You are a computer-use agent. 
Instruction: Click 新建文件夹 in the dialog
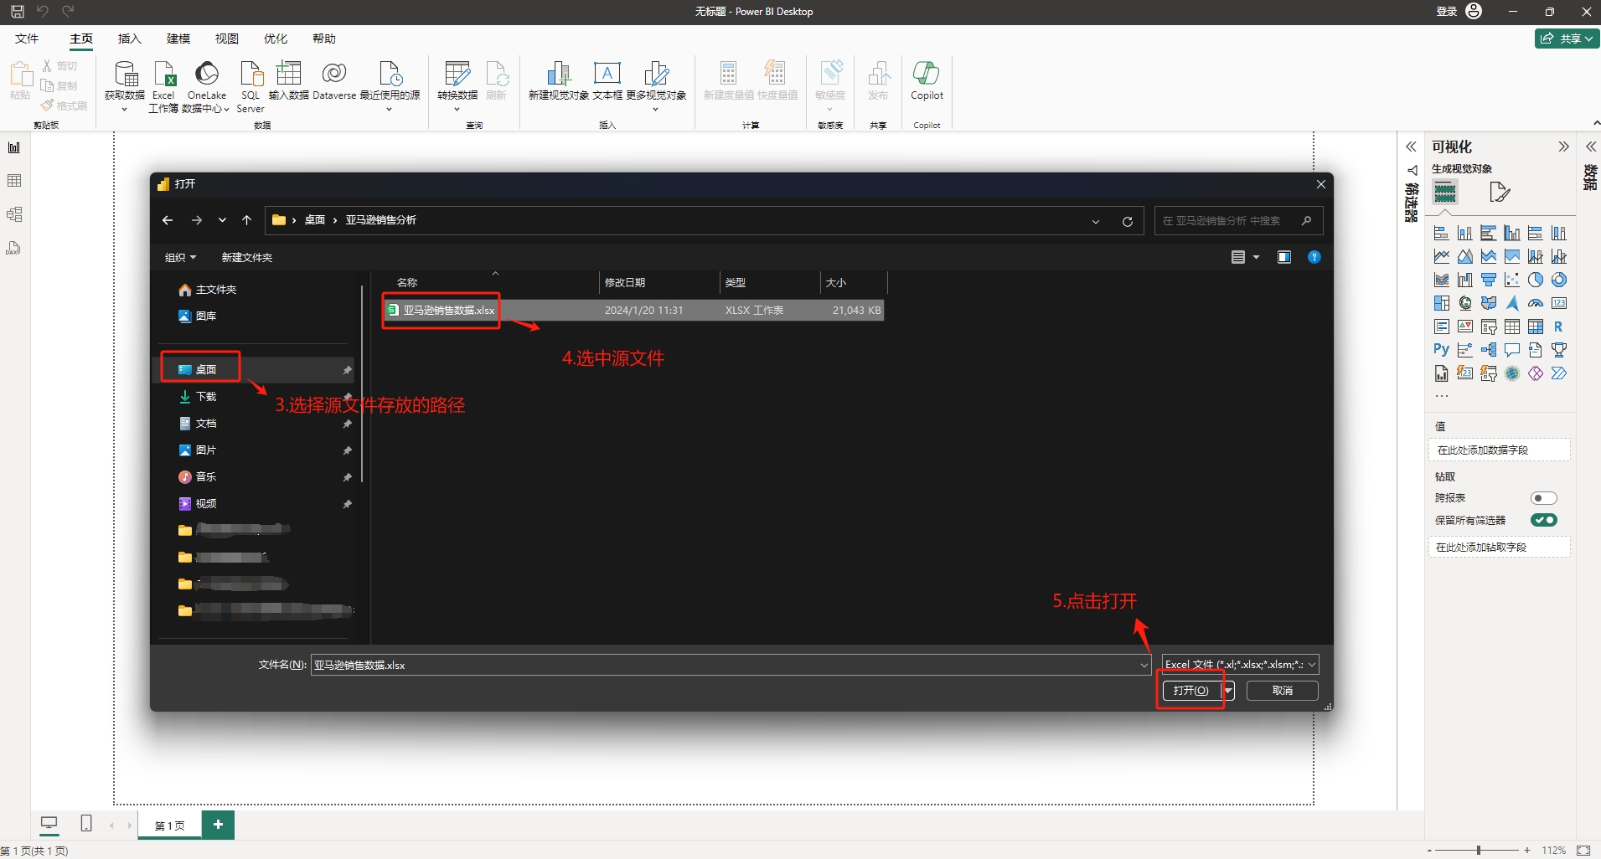click(x=247, y=257)
